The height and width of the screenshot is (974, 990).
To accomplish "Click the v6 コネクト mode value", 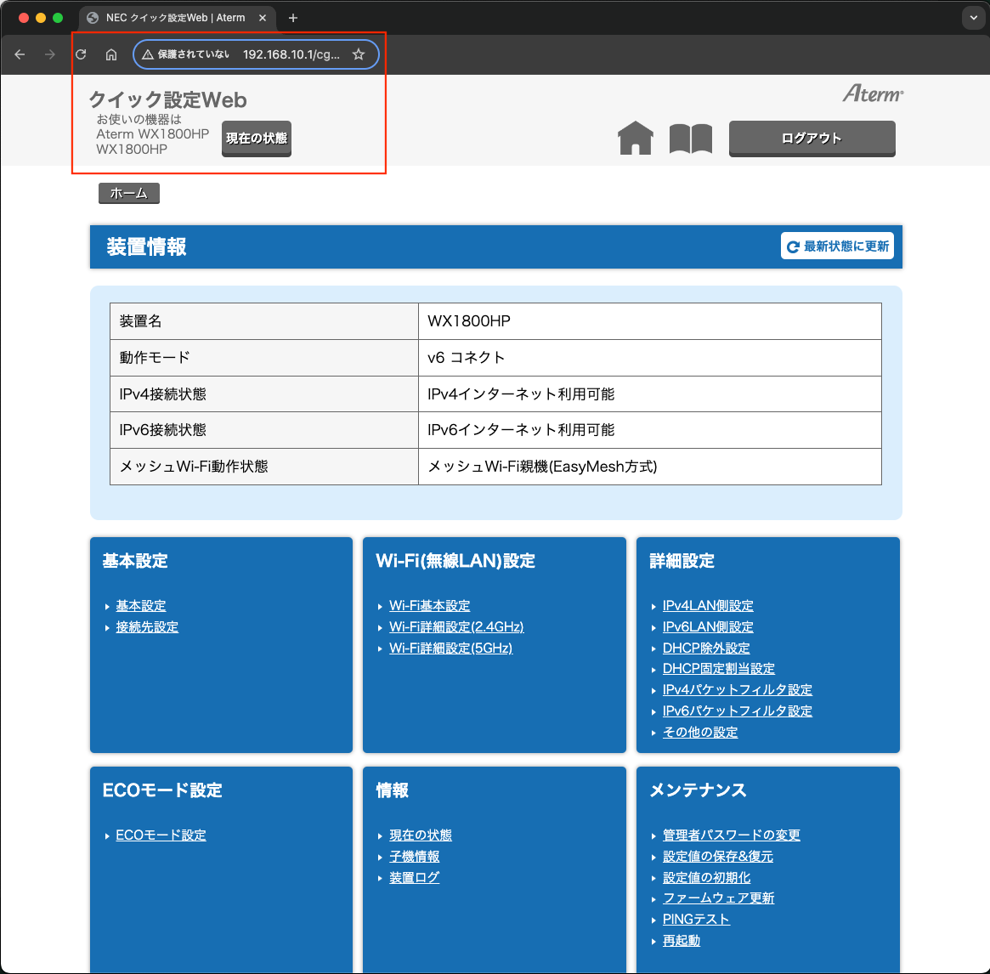I will coord(466,358).
